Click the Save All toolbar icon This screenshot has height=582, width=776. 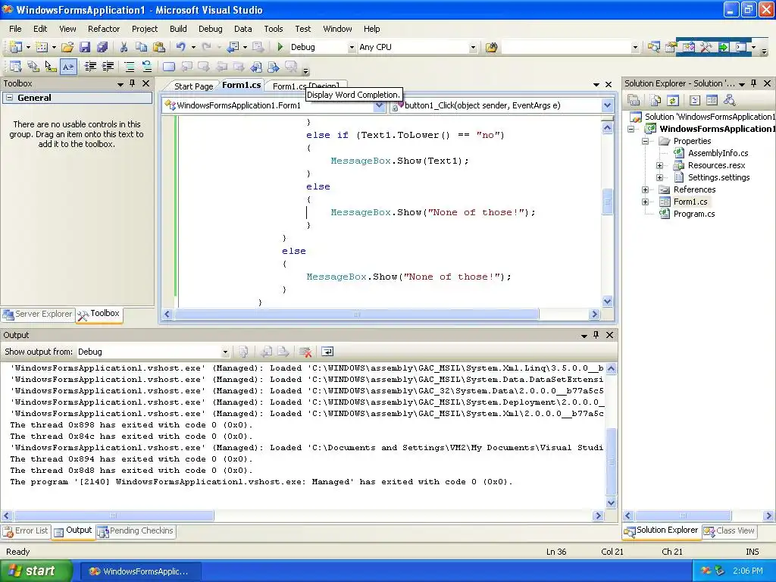pos(102,47)
